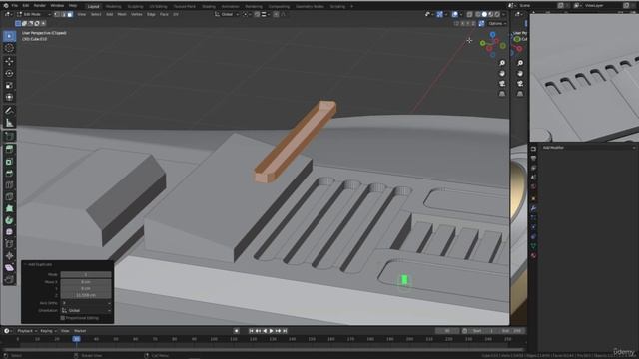Open the Playback dropdown in timeline
Viewport: 639px width, 359px height.
27,331
